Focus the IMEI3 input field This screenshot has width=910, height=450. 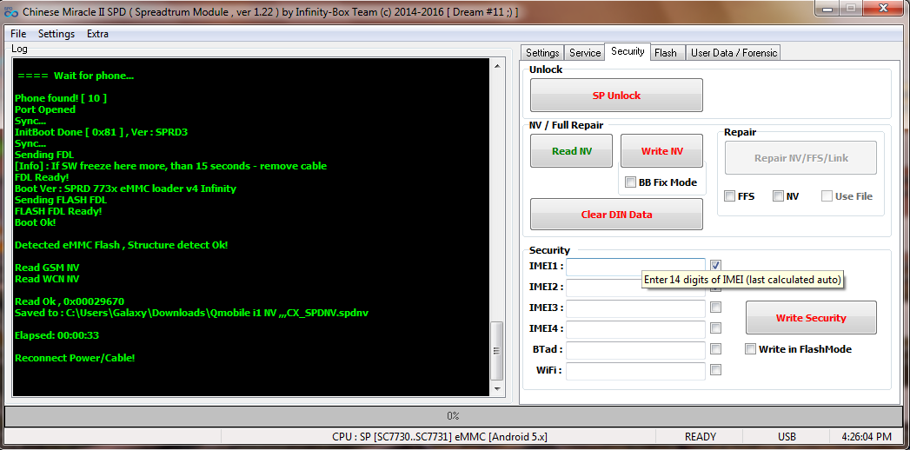[636, 308]
